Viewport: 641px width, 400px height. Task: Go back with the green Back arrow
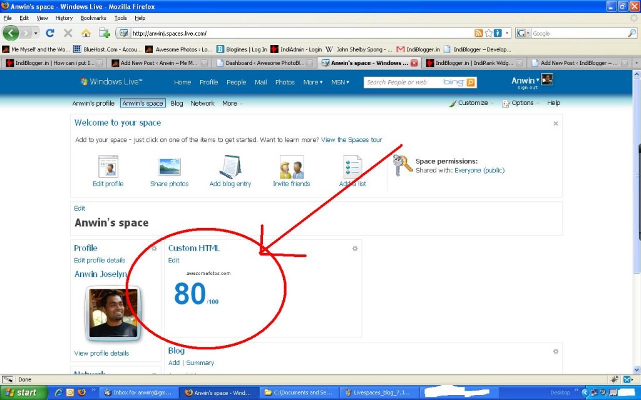click(x=11, y=33)
